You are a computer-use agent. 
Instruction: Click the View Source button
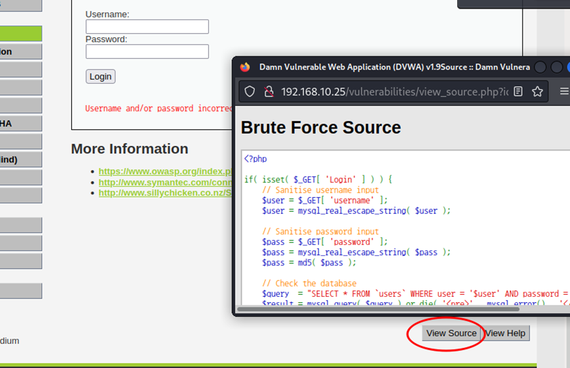point(451,333)
